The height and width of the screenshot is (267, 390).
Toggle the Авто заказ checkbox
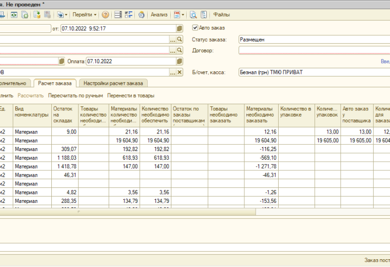195,28
